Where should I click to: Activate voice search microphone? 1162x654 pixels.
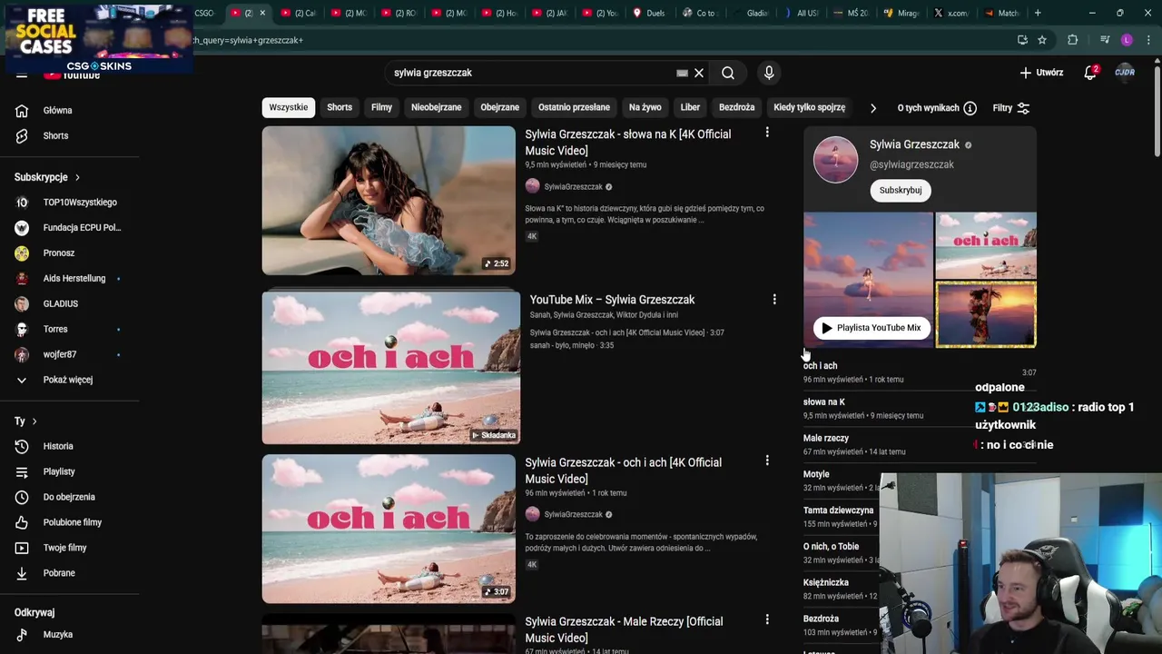[x=769, y=73]
